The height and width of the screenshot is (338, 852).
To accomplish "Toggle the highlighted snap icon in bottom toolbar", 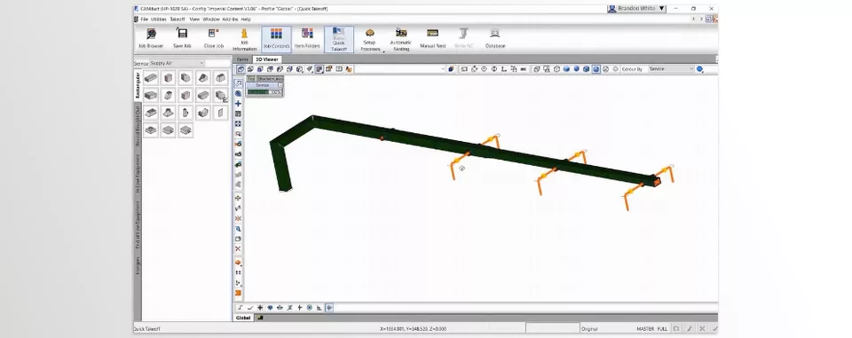I will 329,308.
